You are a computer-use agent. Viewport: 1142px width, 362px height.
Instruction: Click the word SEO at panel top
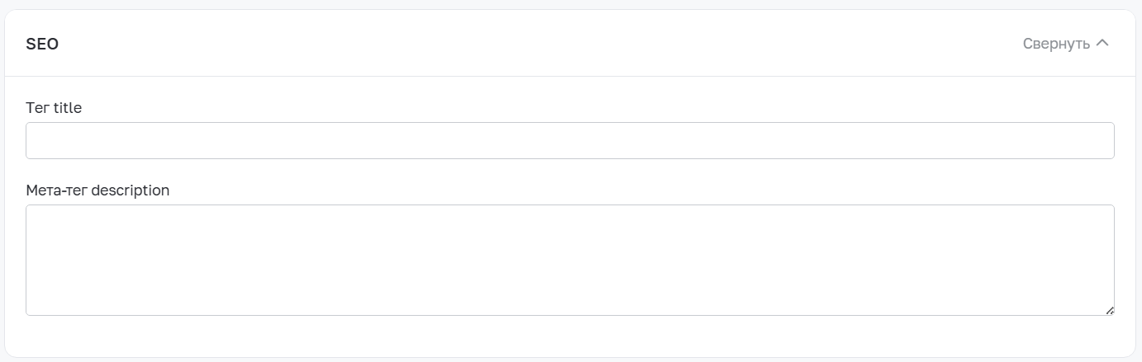42,45
